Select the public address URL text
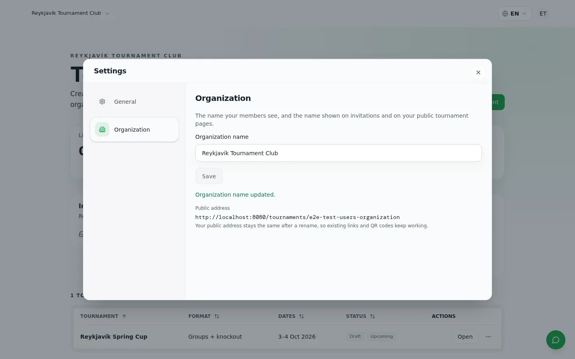This screenshot has width=575, height=359. coord(297,217)
